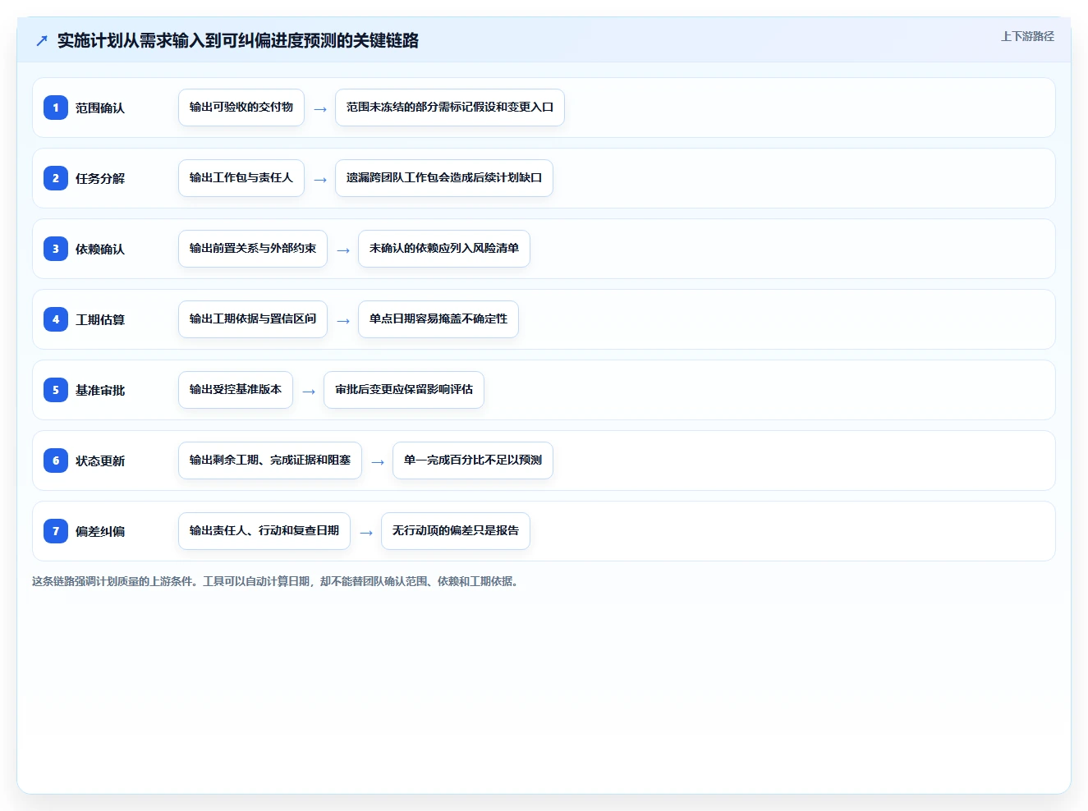Select the 未确认的依赖应列入风险清单 chip
Image resolution: width=1088 pixels, height=811 pixels.
(444, 249)
